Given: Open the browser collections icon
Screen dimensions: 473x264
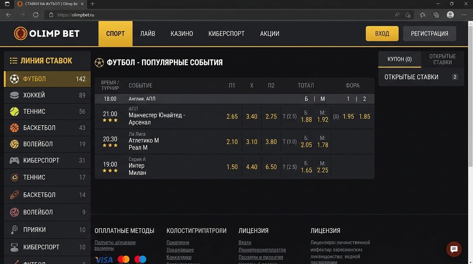Looking at the screenshot, I should (436, 15).
